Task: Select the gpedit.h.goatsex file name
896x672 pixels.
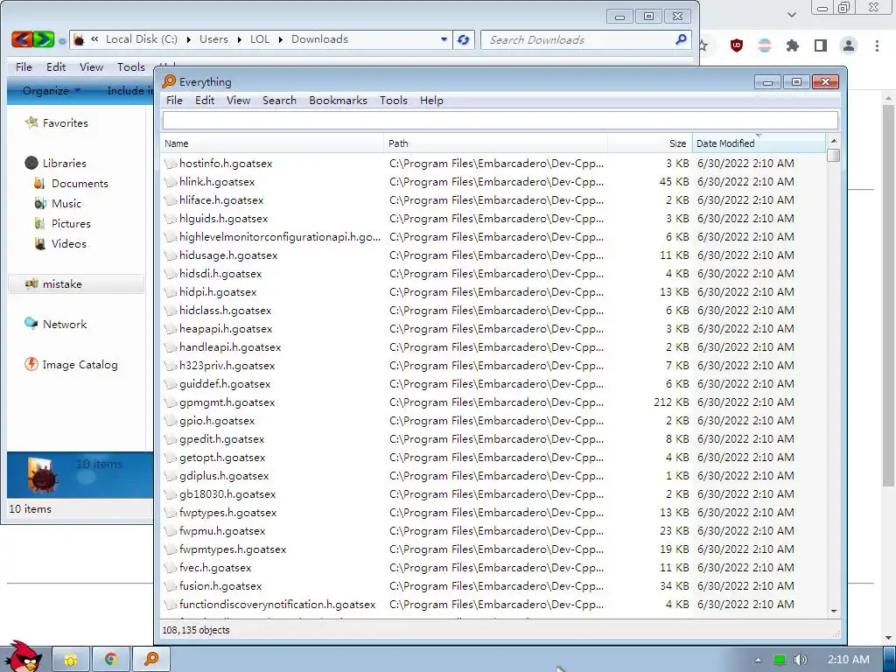Action: (x=221, y=439)
